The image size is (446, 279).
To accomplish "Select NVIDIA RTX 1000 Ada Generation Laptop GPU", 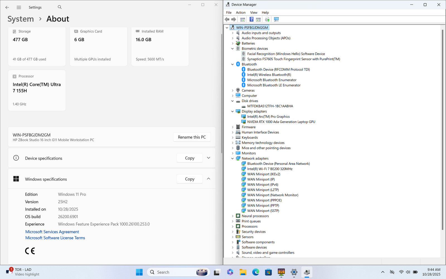I will [281, 122].
